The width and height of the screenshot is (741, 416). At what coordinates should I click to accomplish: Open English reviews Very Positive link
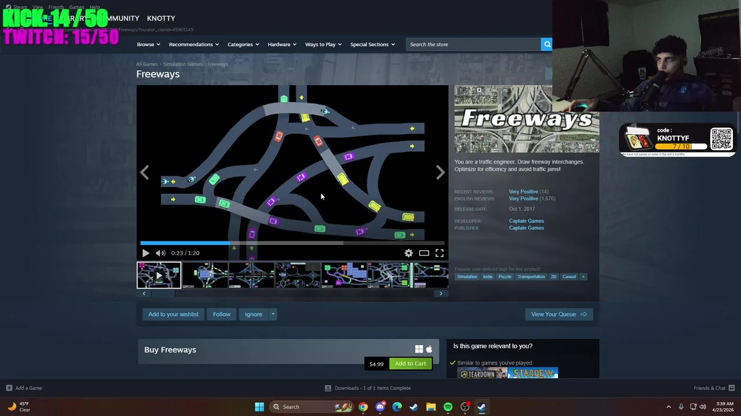click(523, 199)
